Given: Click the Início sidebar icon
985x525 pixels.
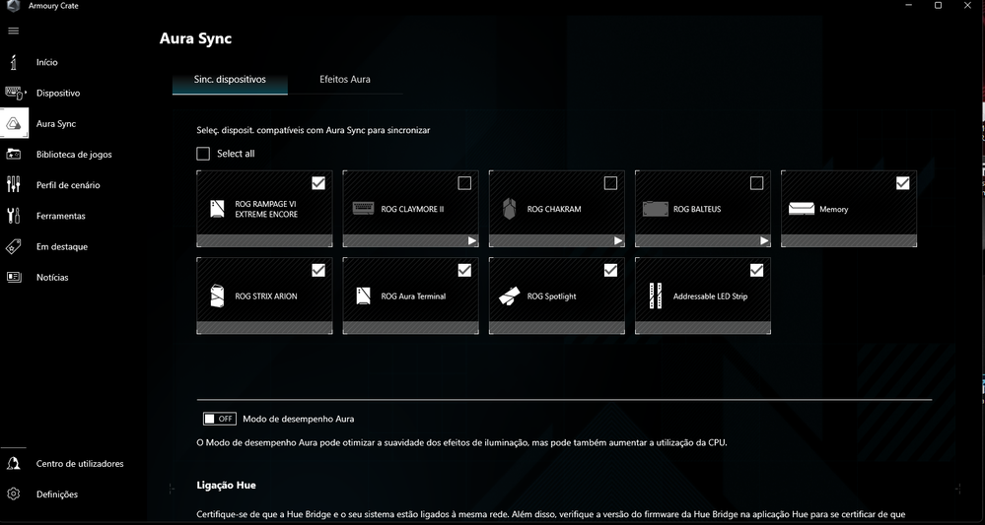Looking at the screenshot, I should pyautogui.click(x=14, y=62).
